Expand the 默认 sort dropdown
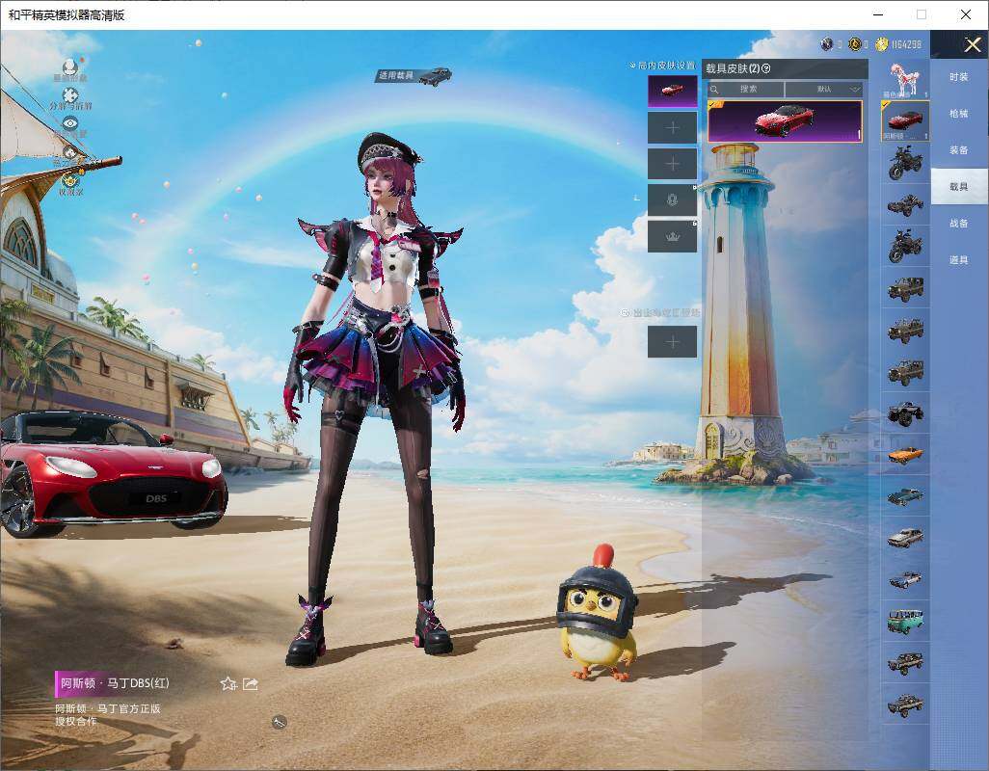The height and width of the screenshot is (771, 989). (x=824, y=89)
